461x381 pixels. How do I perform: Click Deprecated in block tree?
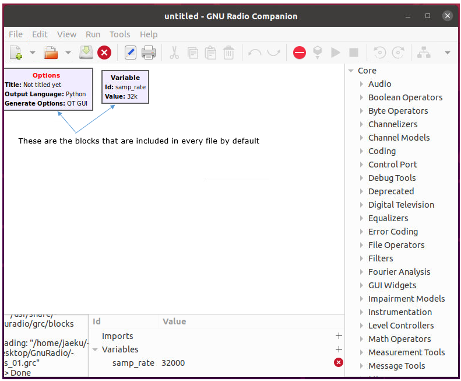[391, 191]
